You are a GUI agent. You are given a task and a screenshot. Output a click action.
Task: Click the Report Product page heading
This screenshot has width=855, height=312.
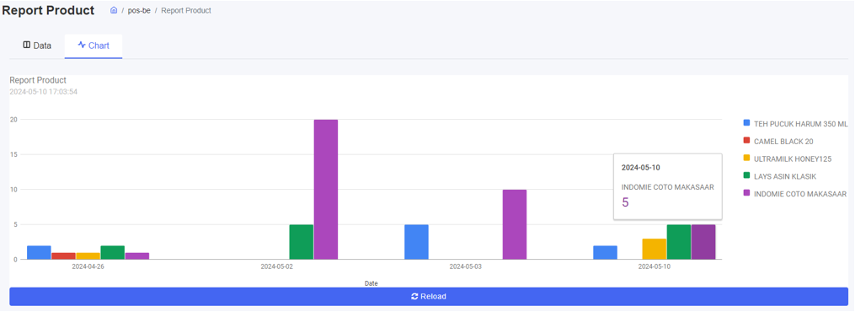48,10
